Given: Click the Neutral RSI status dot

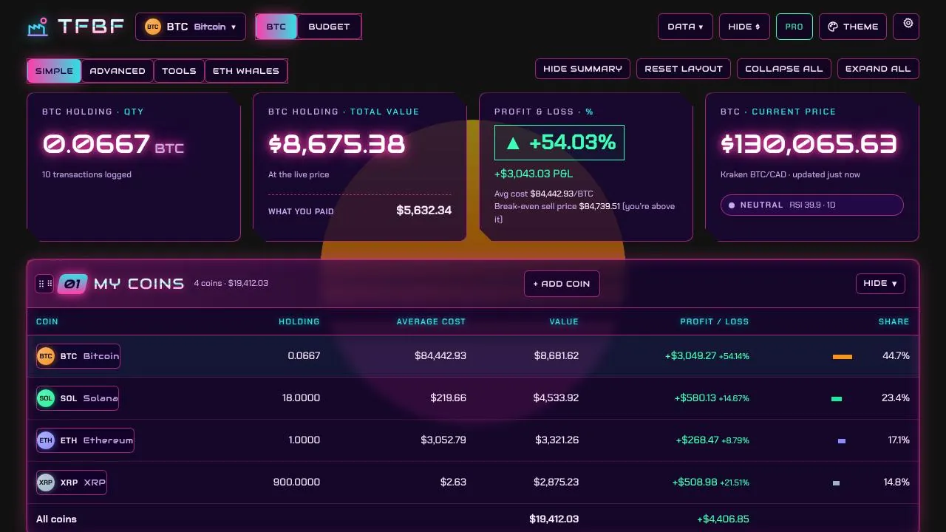Looking at the screenshot, I should point(732,205).
